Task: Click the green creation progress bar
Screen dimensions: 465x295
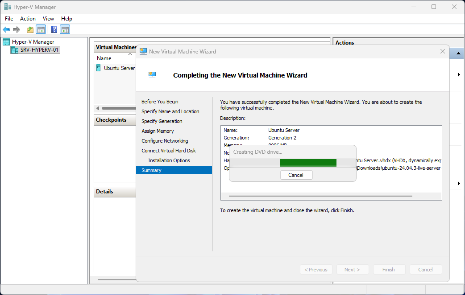Action: (x=308, y=163)
